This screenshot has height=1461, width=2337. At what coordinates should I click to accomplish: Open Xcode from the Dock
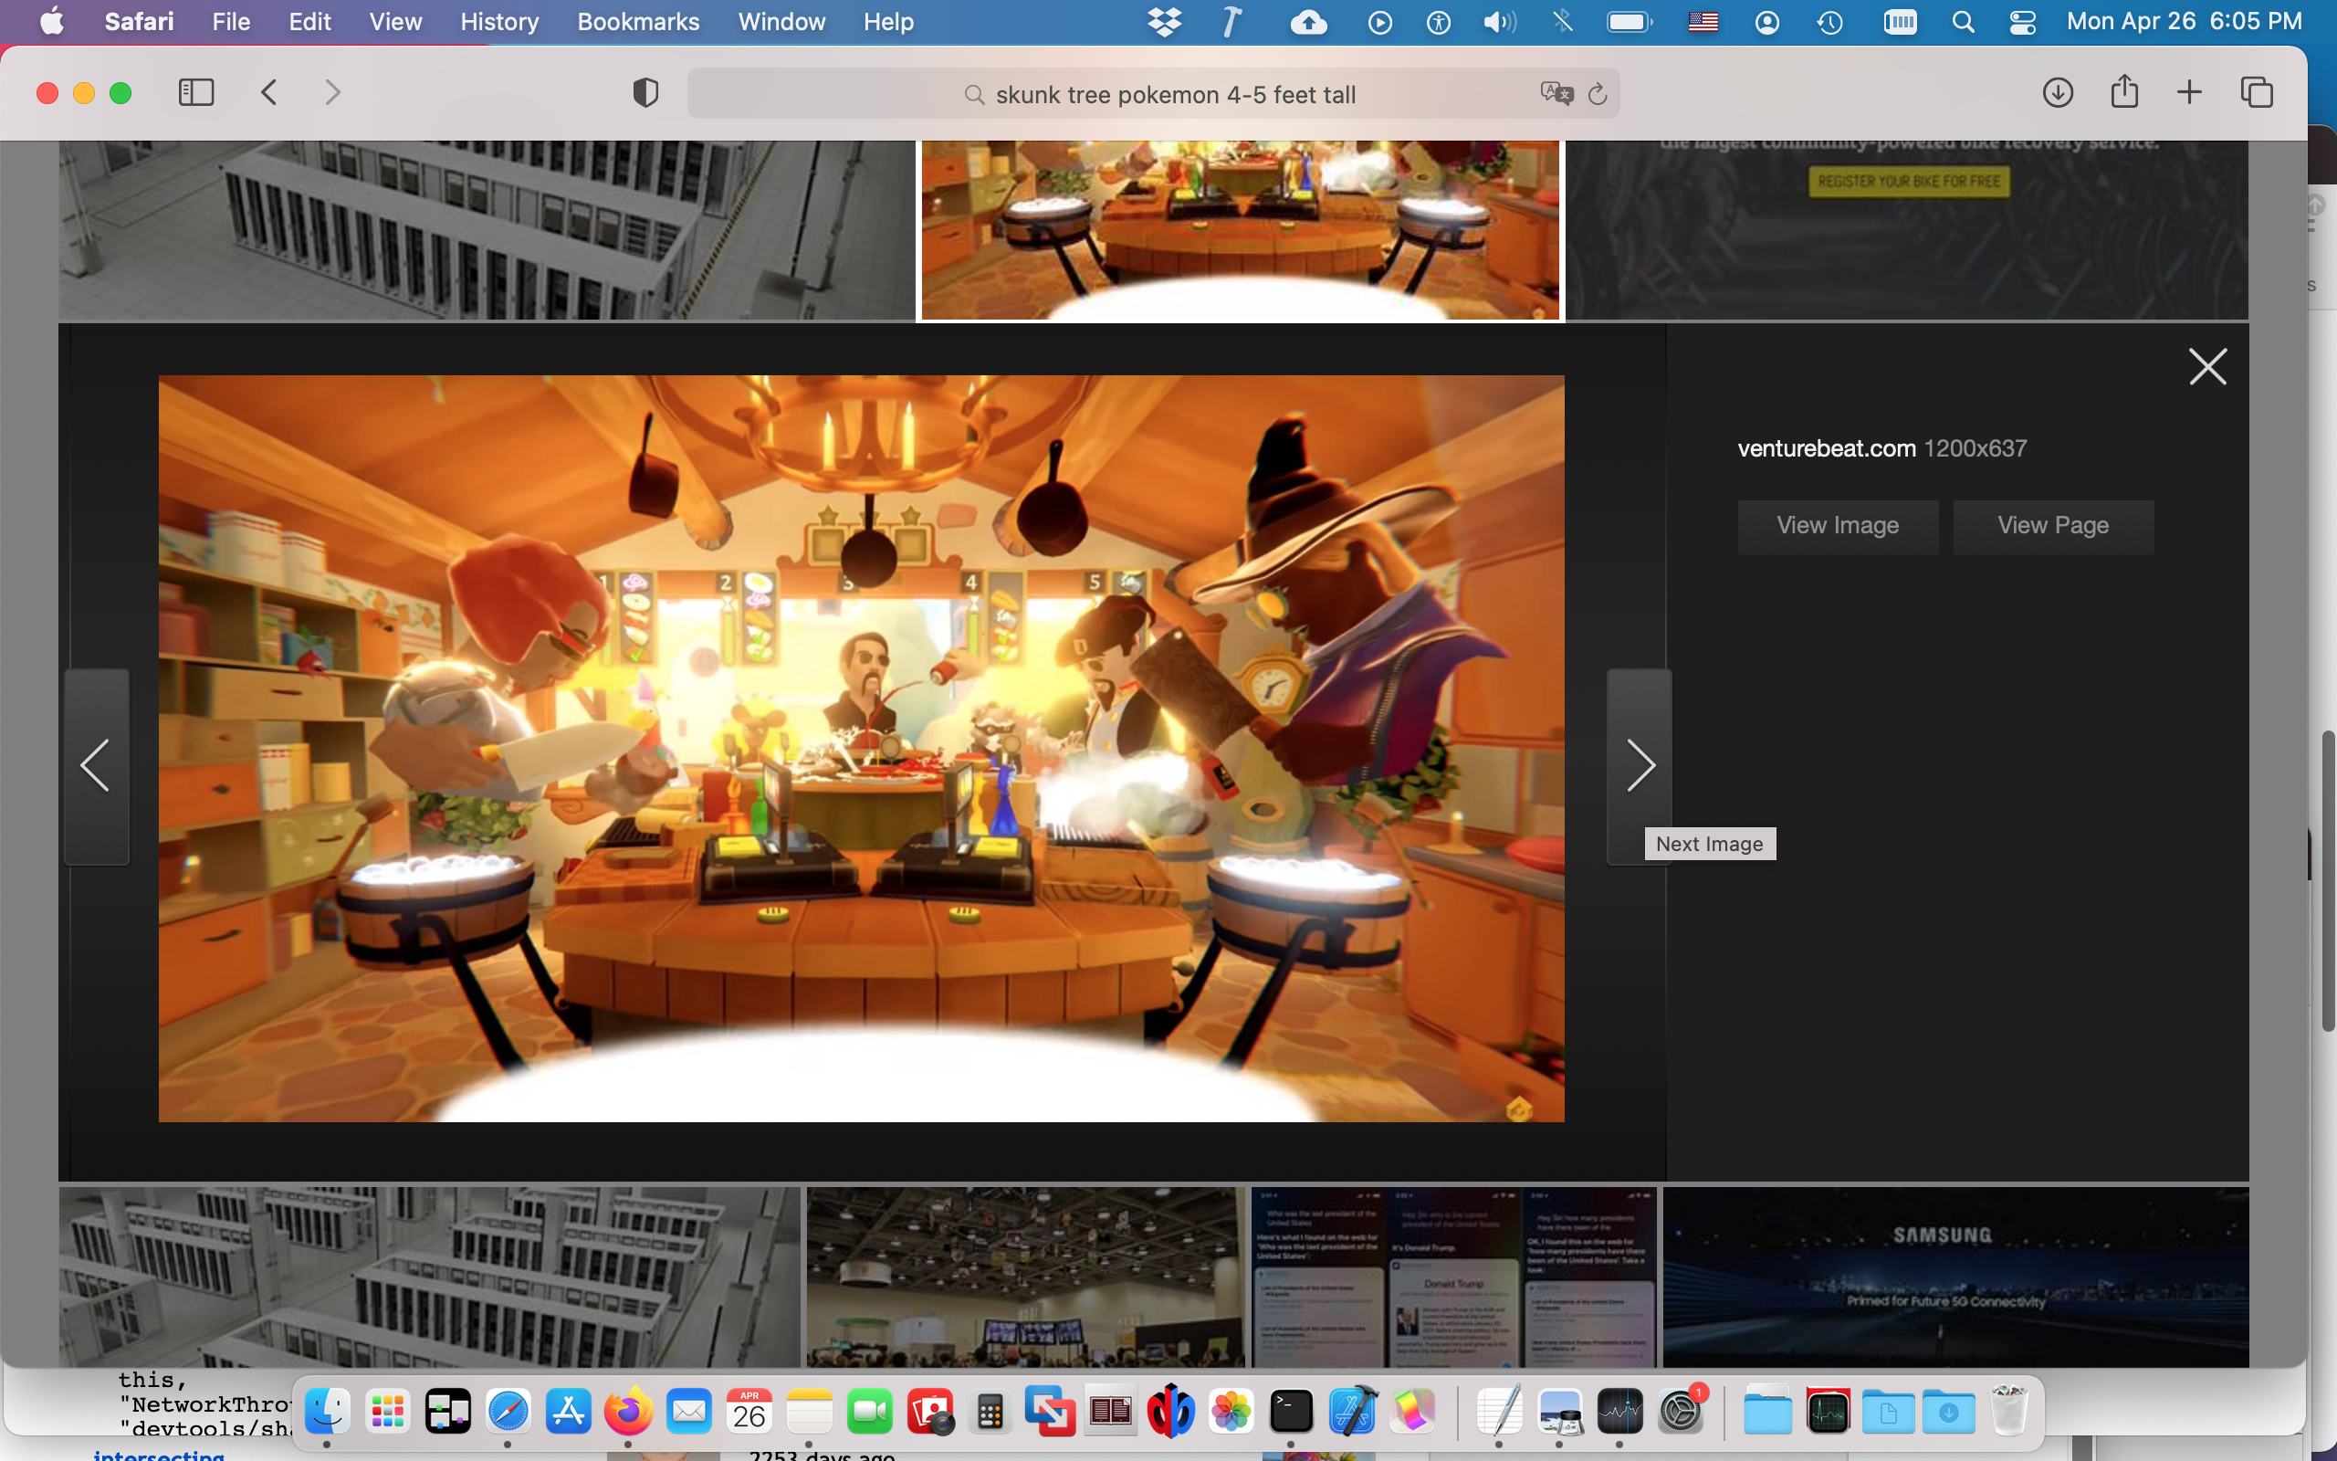pyautogui.click(x=1352, y=1412)
